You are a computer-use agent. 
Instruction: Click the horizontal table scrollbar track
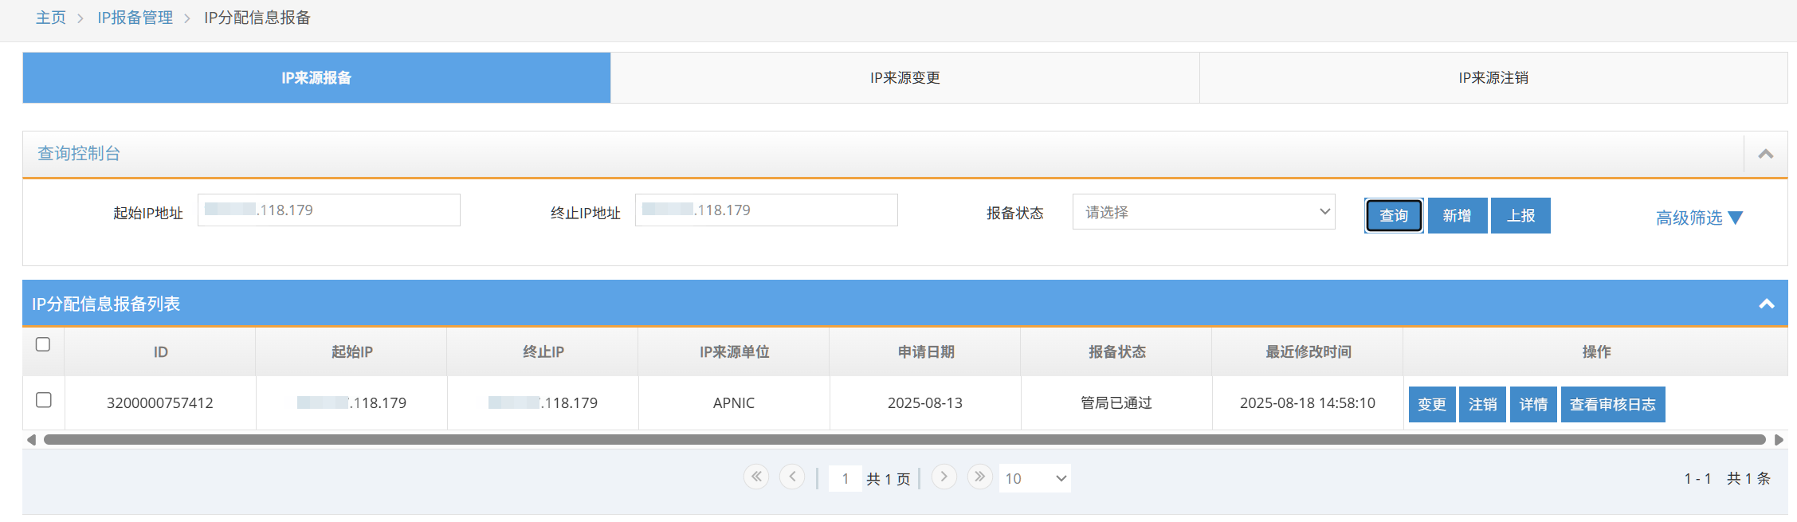(904, 440)
